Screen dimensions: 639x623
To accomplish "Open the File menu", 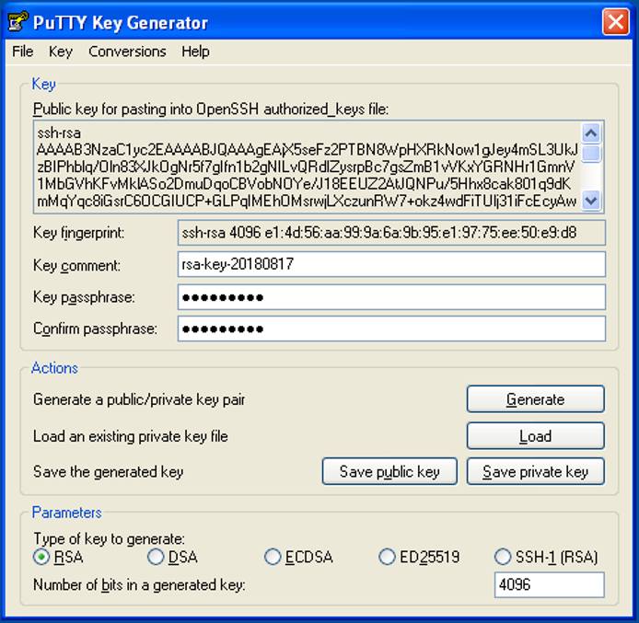I will (22, 52).
